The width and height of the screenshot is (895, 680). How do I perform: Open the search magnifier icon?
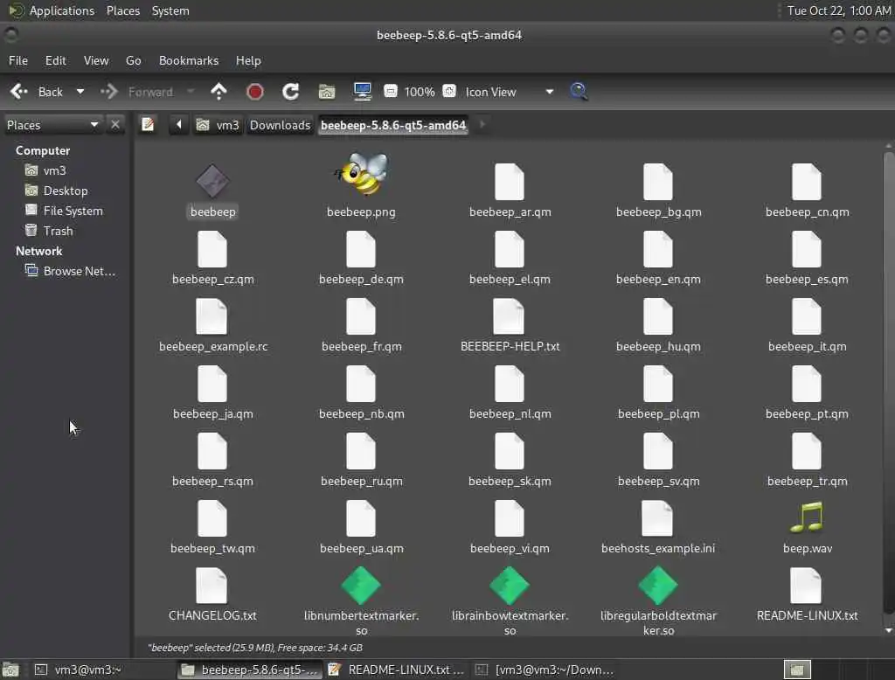[x=579, y=92]
